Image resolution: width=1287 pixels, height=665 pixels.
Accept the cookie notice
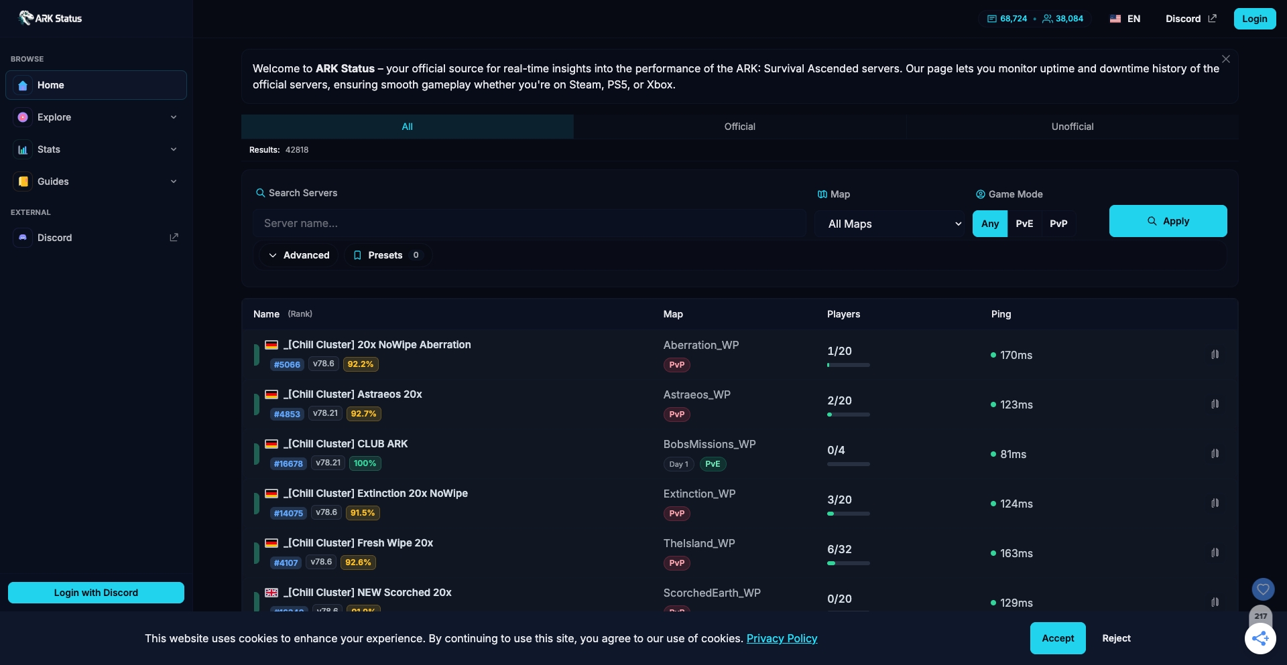point(1057,638)
